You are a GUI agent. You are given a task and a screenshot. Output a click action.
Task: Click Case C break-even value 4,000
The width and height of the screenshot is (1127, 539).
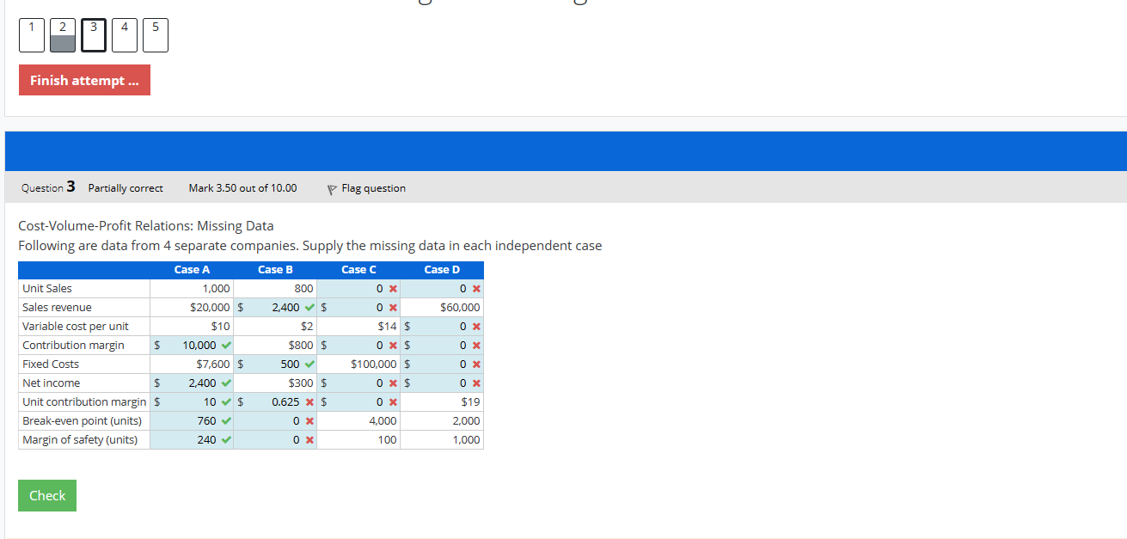pos(383,420)
